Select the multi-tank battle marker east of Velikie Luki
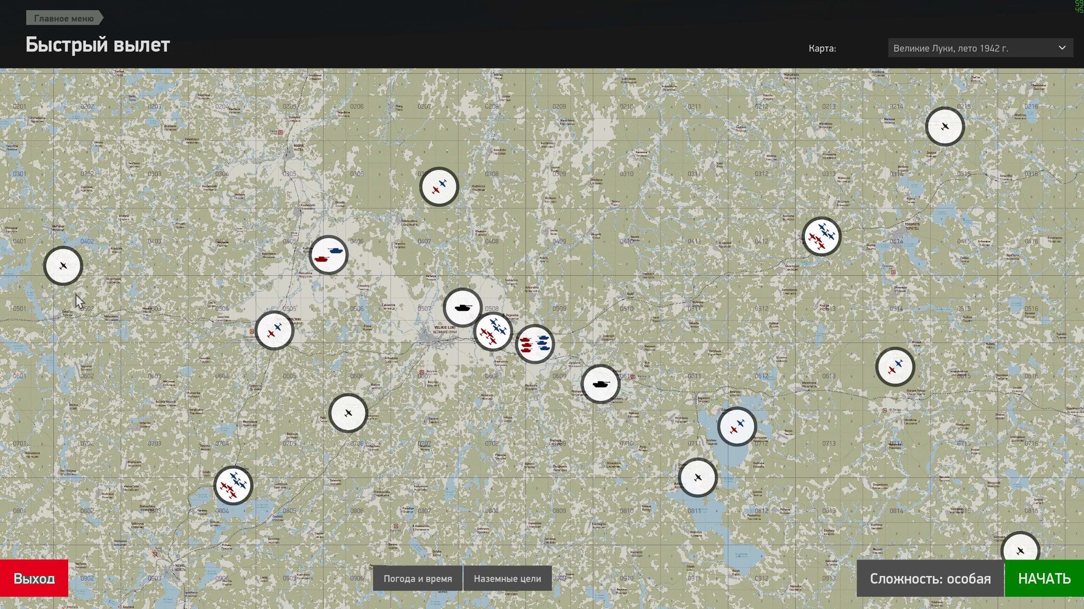Viewport: 1084px width, 609px height. [x=535, y=344]
